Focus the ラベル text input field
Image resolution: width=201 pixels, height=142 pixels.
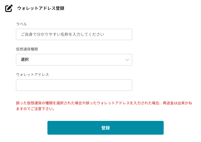click(x=74, y=35)
